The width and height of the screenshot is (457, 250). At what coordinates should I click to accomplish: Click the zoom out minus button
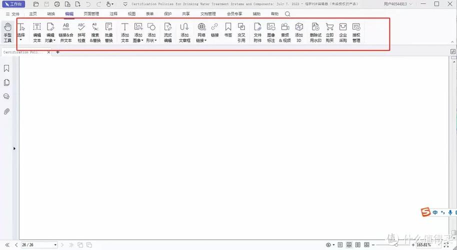tap(373, 245)
